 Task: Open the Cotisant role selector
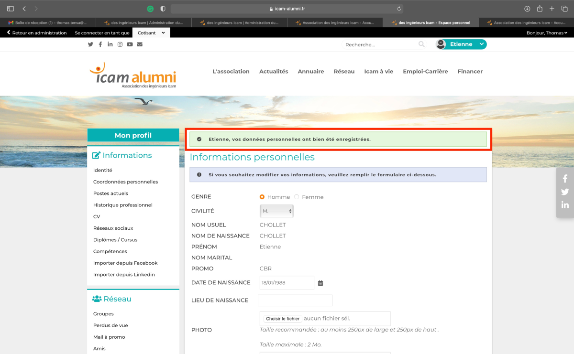(151, 33)
